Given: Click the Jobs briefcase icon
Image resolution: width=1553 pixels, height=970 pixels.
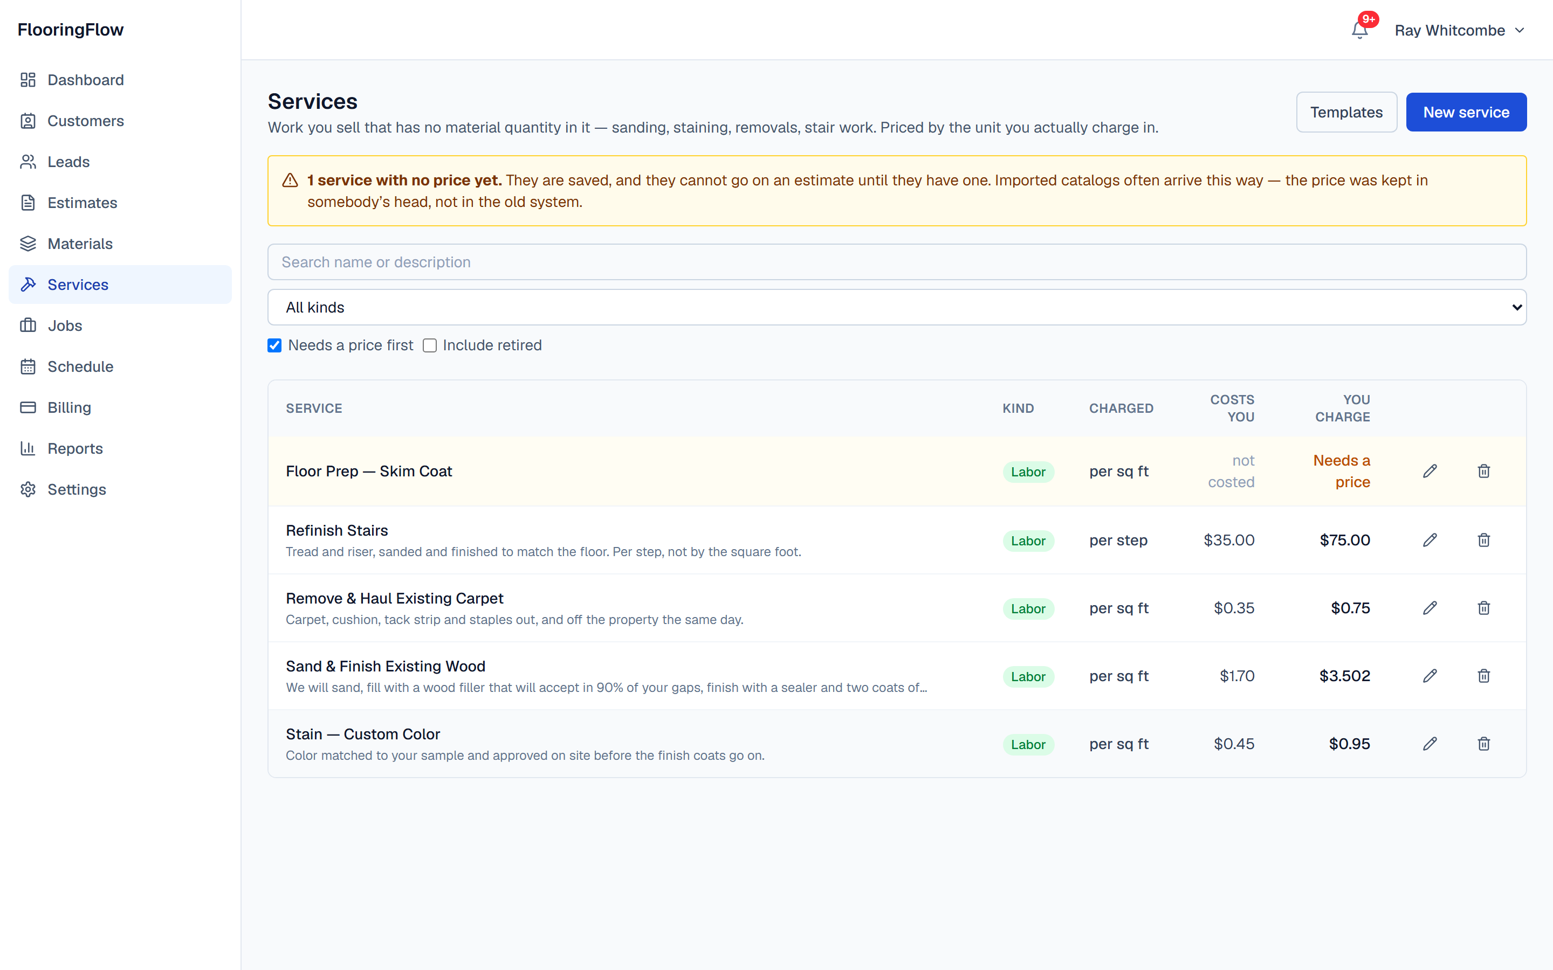Looking at the screenshot, I should tap(28, 325).
